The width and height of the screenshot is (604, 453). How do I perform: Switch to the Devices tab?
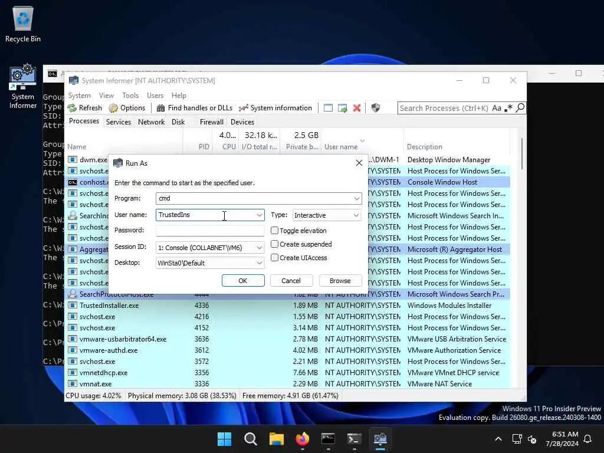242,122
